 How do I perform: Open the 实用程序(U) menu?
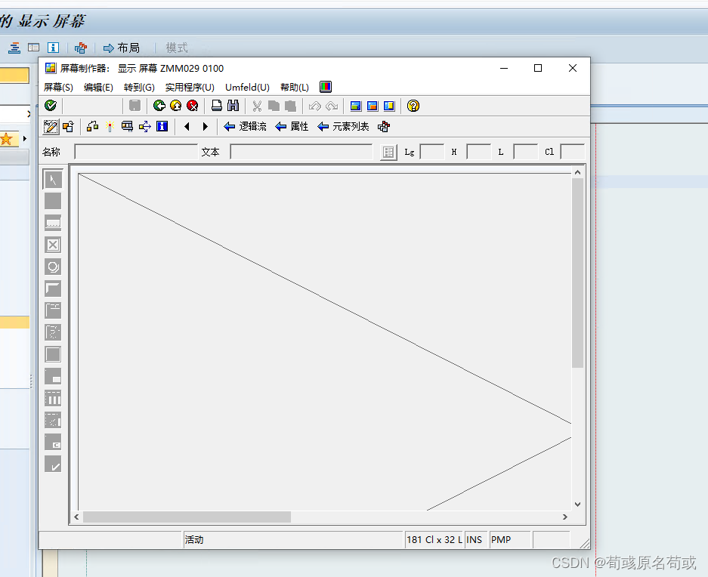(190, 87)
